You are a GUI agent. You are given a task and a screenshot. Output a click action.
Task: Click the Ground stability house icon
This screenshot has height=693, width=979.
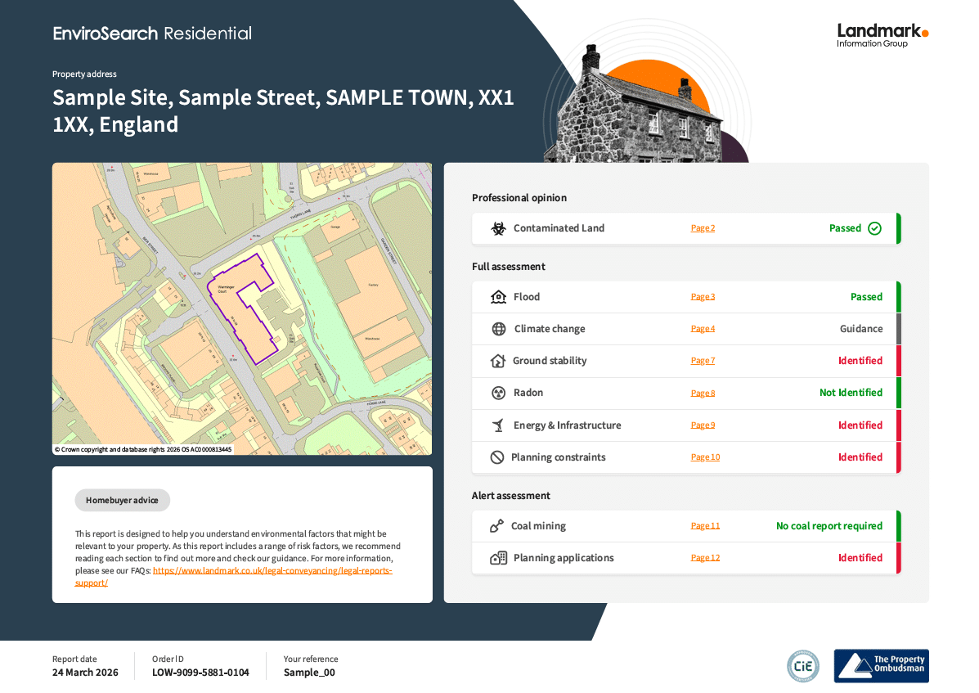pyautogui.click(x=497, y=361)
